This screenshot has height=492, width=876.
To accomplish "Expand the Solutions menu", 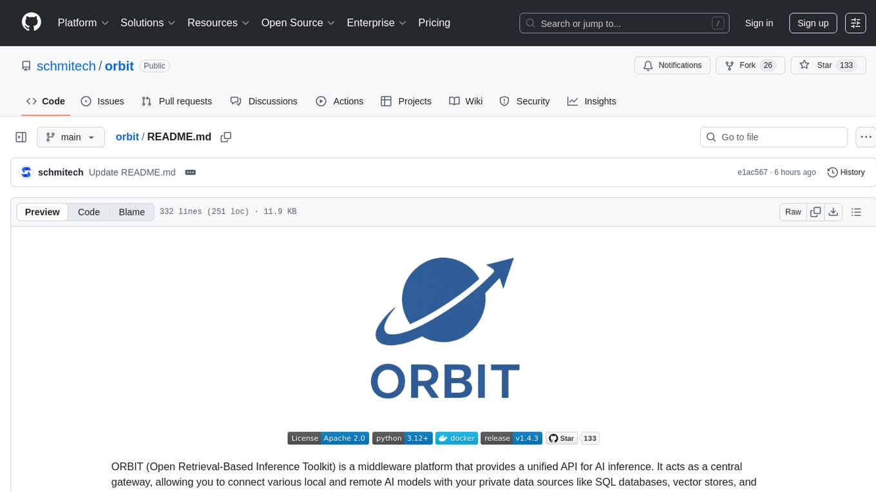I will pos(148,23).
